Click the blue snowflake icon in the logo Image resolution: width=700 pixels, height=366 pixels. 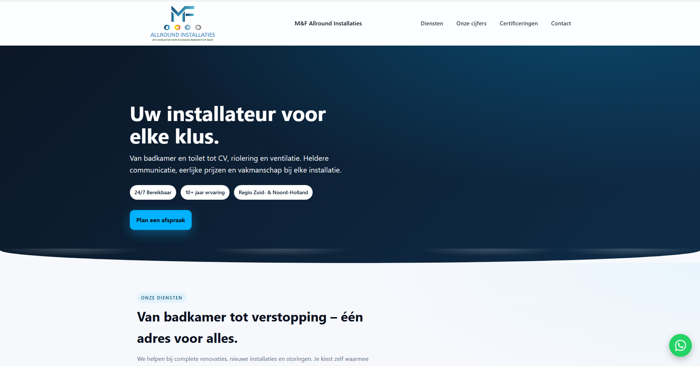tap(188, 27)
